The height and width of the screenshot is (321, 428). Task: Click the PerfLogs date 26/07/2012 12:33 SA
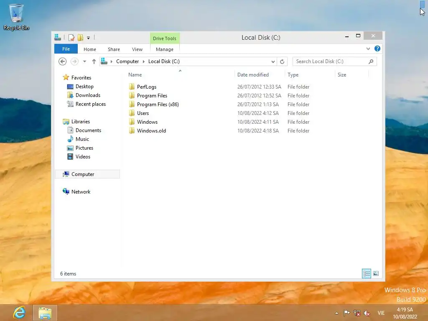(259, 87)
